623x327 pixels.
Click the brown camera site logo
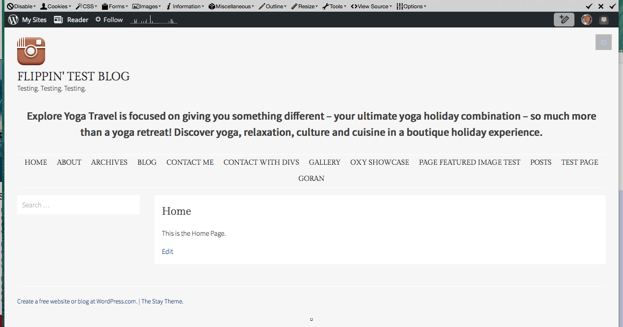(31, 51)
